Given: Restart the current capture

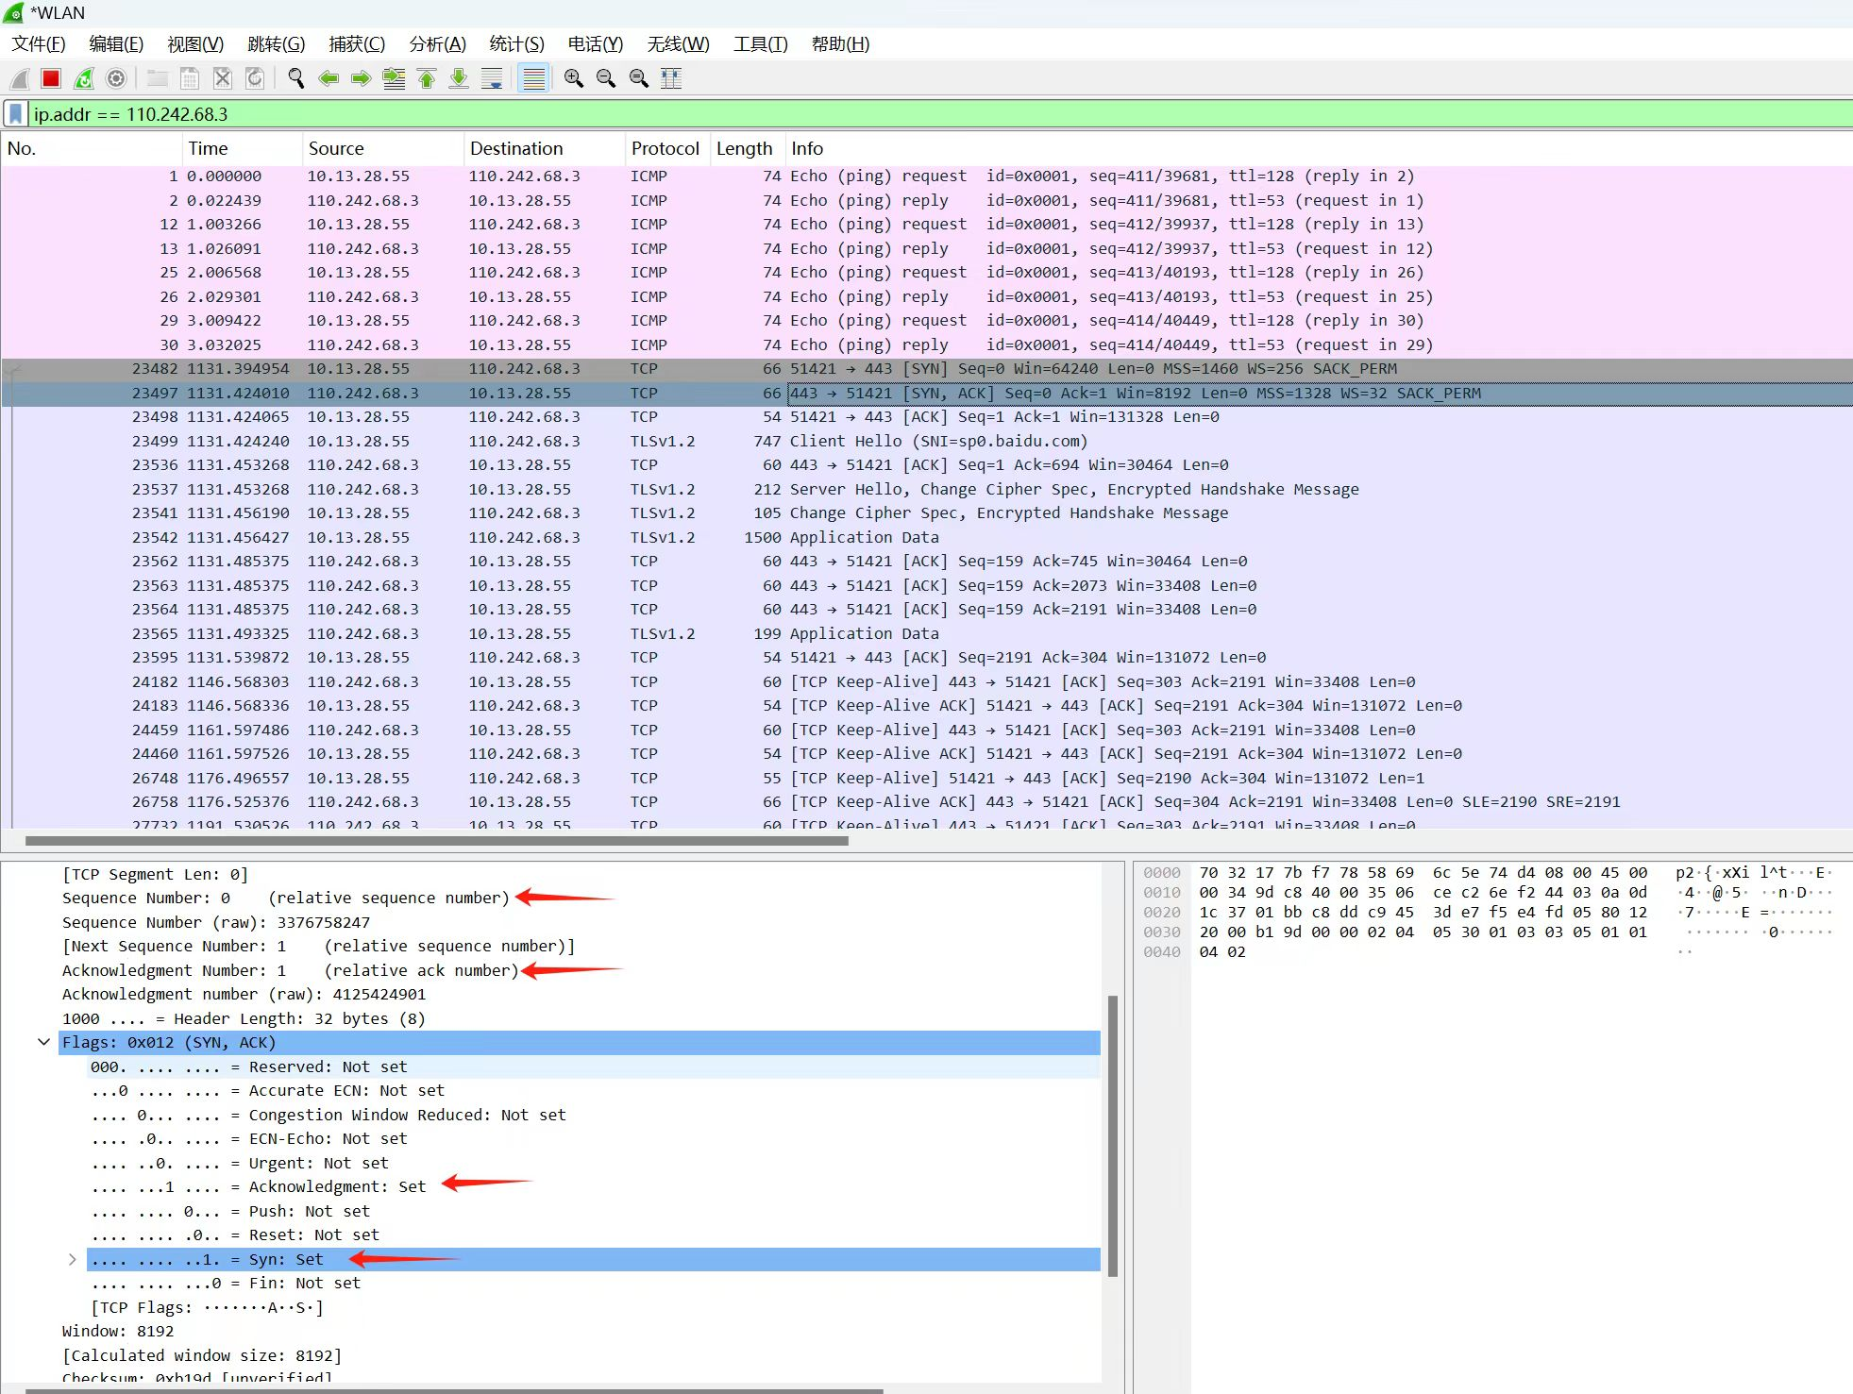Looking at the screenshot, I should [84, 78].
